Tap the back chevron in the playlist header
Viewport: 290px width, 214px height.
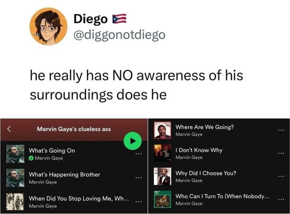tap(9, 129)
